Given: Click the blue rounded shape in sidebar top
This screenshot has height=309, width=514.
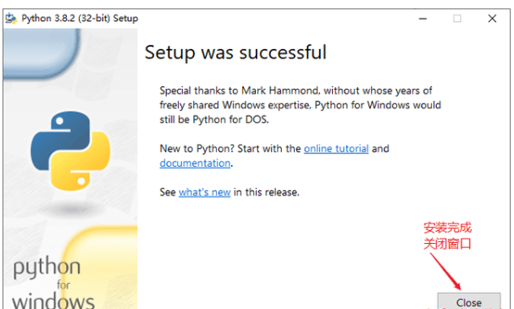Looking at the screenshot, I should point(41,53).
